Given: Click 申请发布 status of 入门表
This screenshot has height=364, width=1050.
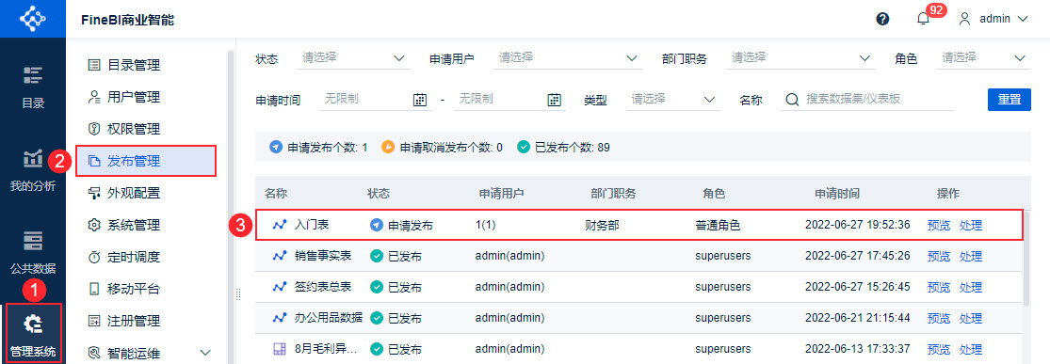Looking at the screenshot, I should pos(401,226).
